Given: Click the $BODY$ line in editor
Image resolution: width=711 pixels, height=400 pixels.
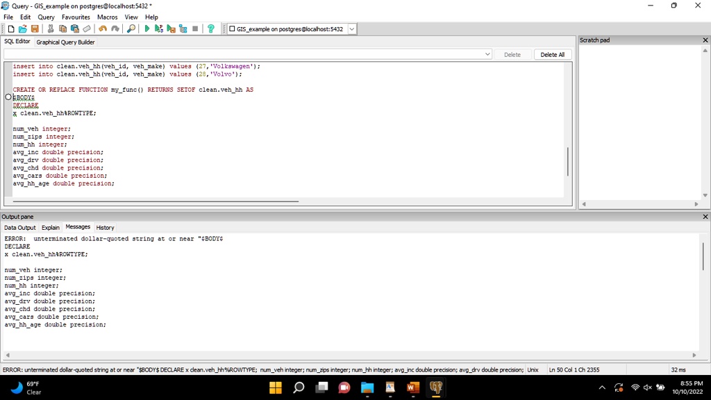Looking at the screenshot, I should click(24, 97).
